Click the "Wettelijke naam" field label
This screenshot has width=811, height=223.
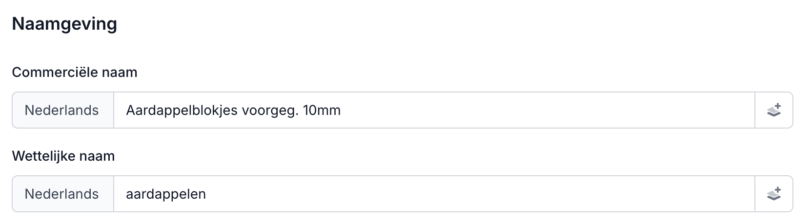coord(63,156)
